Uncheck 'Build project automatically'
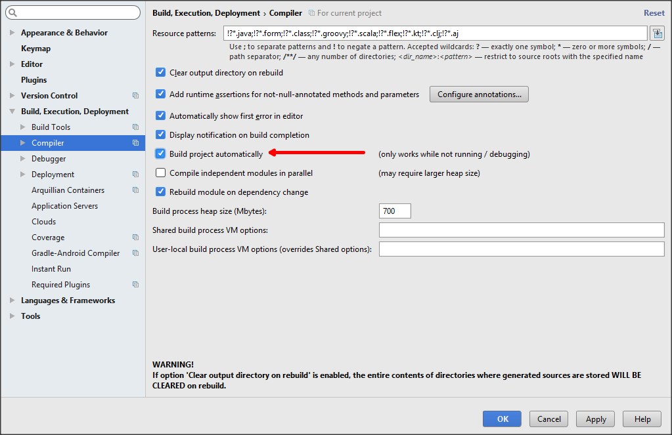 point(160,154)
